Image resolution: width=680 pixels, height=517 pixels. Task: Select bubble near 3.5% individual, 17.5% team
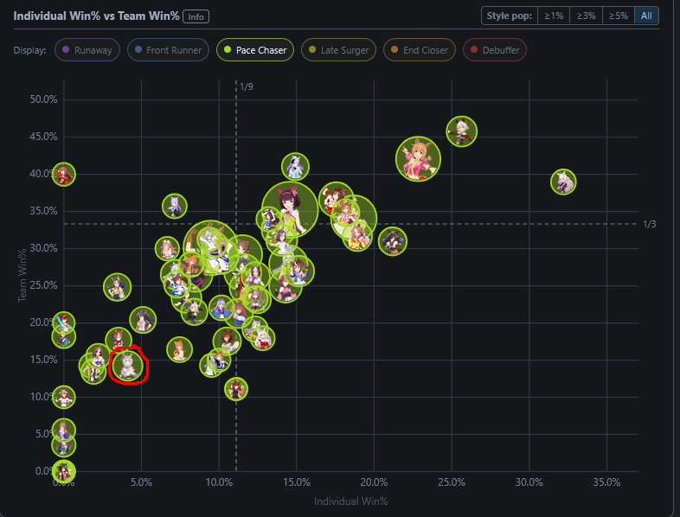pos(119,340)
